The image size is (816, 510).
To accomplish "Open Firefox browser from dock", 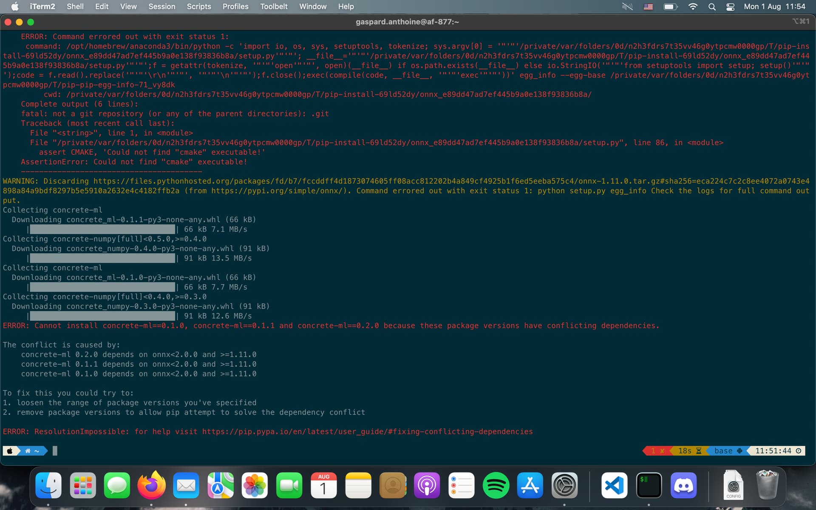I will pos(151,485).
